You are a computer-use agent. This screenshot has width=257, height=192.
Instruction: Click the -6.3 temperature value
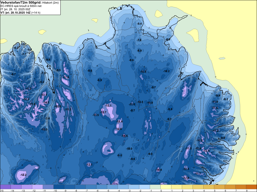[226, 99]
